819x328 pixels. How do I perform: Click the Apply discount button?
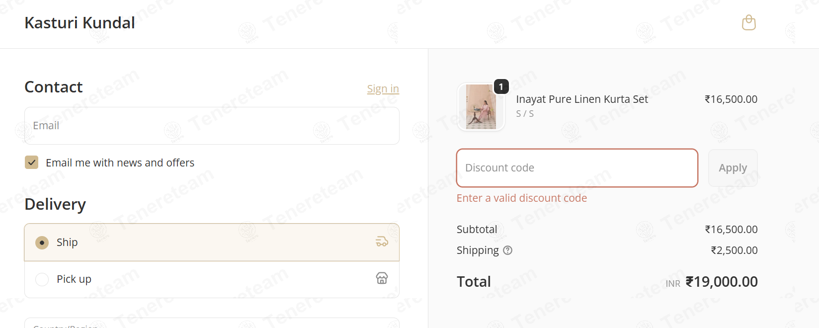click(733, 168)
